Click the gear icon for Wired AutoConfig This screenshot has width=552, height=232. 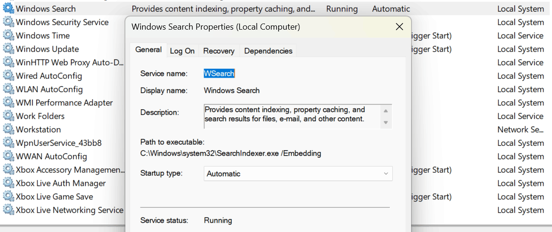(8, 76)
